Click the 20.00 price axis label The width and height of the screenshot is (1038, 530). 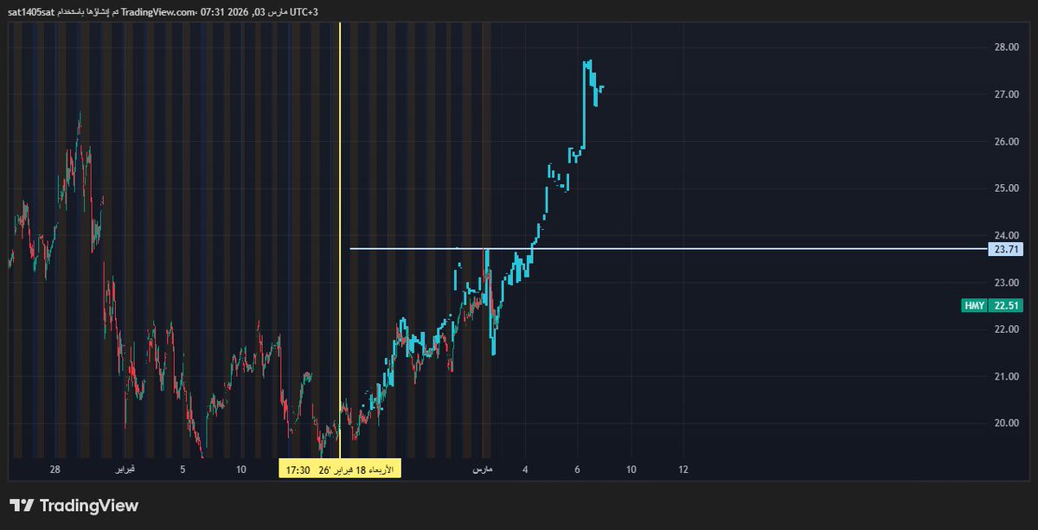point(1006,424)
